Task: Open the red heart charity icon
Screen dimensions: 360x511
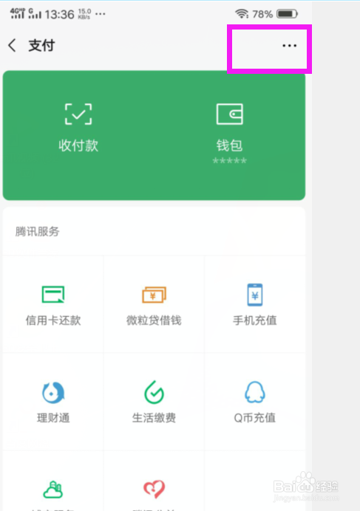Action: [x=154, y=489]
